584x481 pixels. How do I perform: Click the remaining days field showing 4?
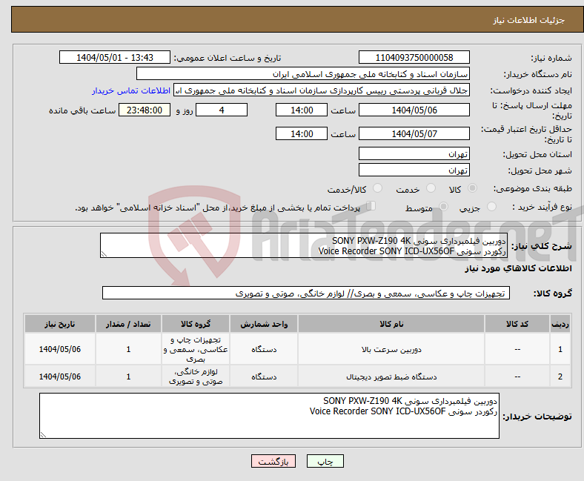click(222, 110)
